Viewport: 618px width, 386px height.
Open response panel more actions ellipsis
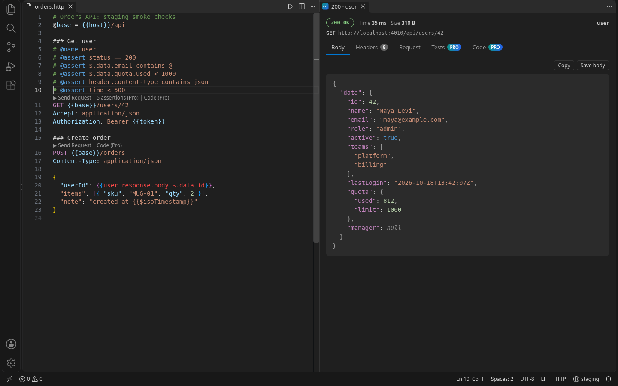click(x=609, y=6)
